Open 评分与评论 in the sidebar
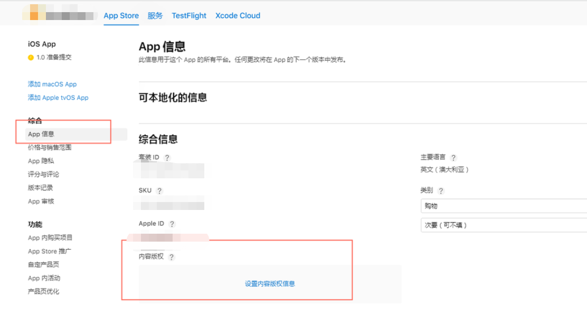Viewport: 587px width, 316px height. (x=43, y=174)
